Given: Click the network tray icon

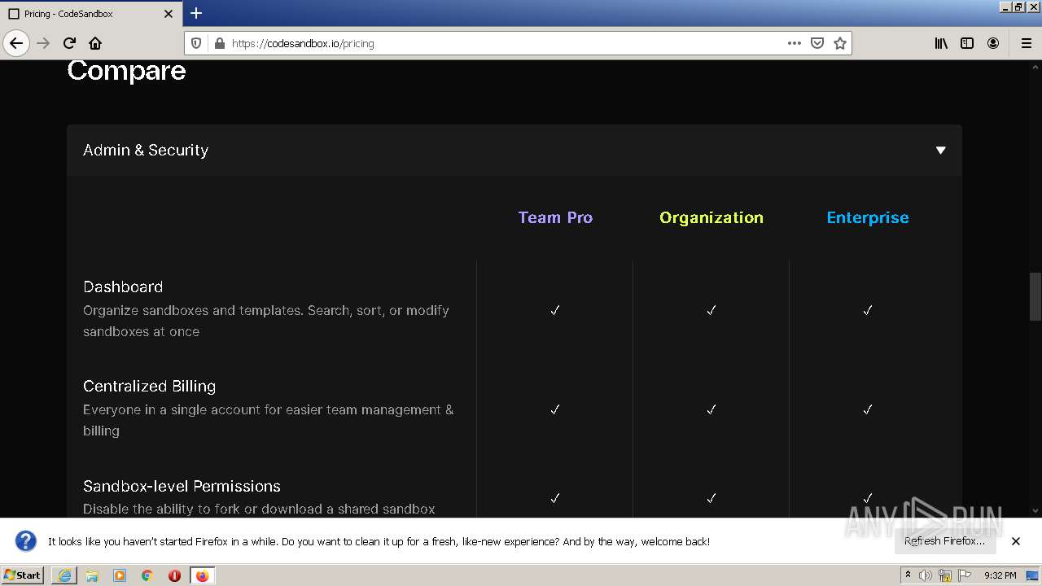Looking at the screenshot, I should click(945, 575).
